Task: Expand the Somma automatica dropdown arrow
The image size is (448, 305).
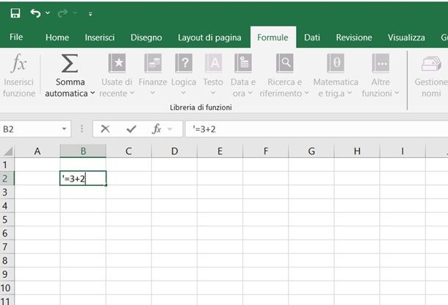Action: tap(93, 94)
